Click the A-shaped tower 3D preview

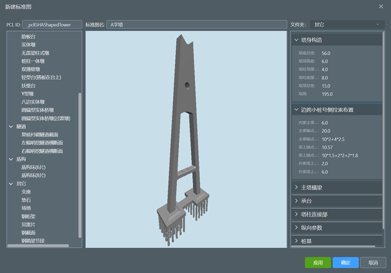pyautogui.click(x=186, y=139)
